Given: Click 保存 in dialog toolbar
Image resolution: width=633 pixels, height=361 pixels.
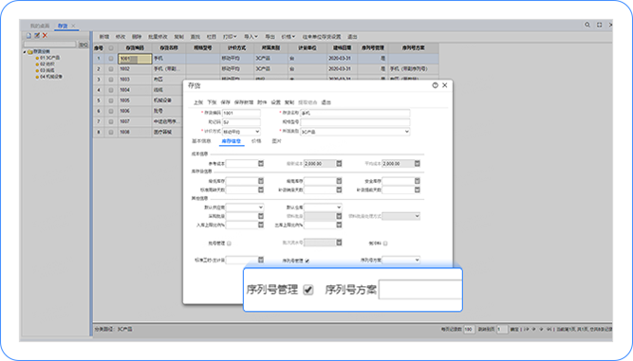Looking at the screenshot, I should point(225,102).
